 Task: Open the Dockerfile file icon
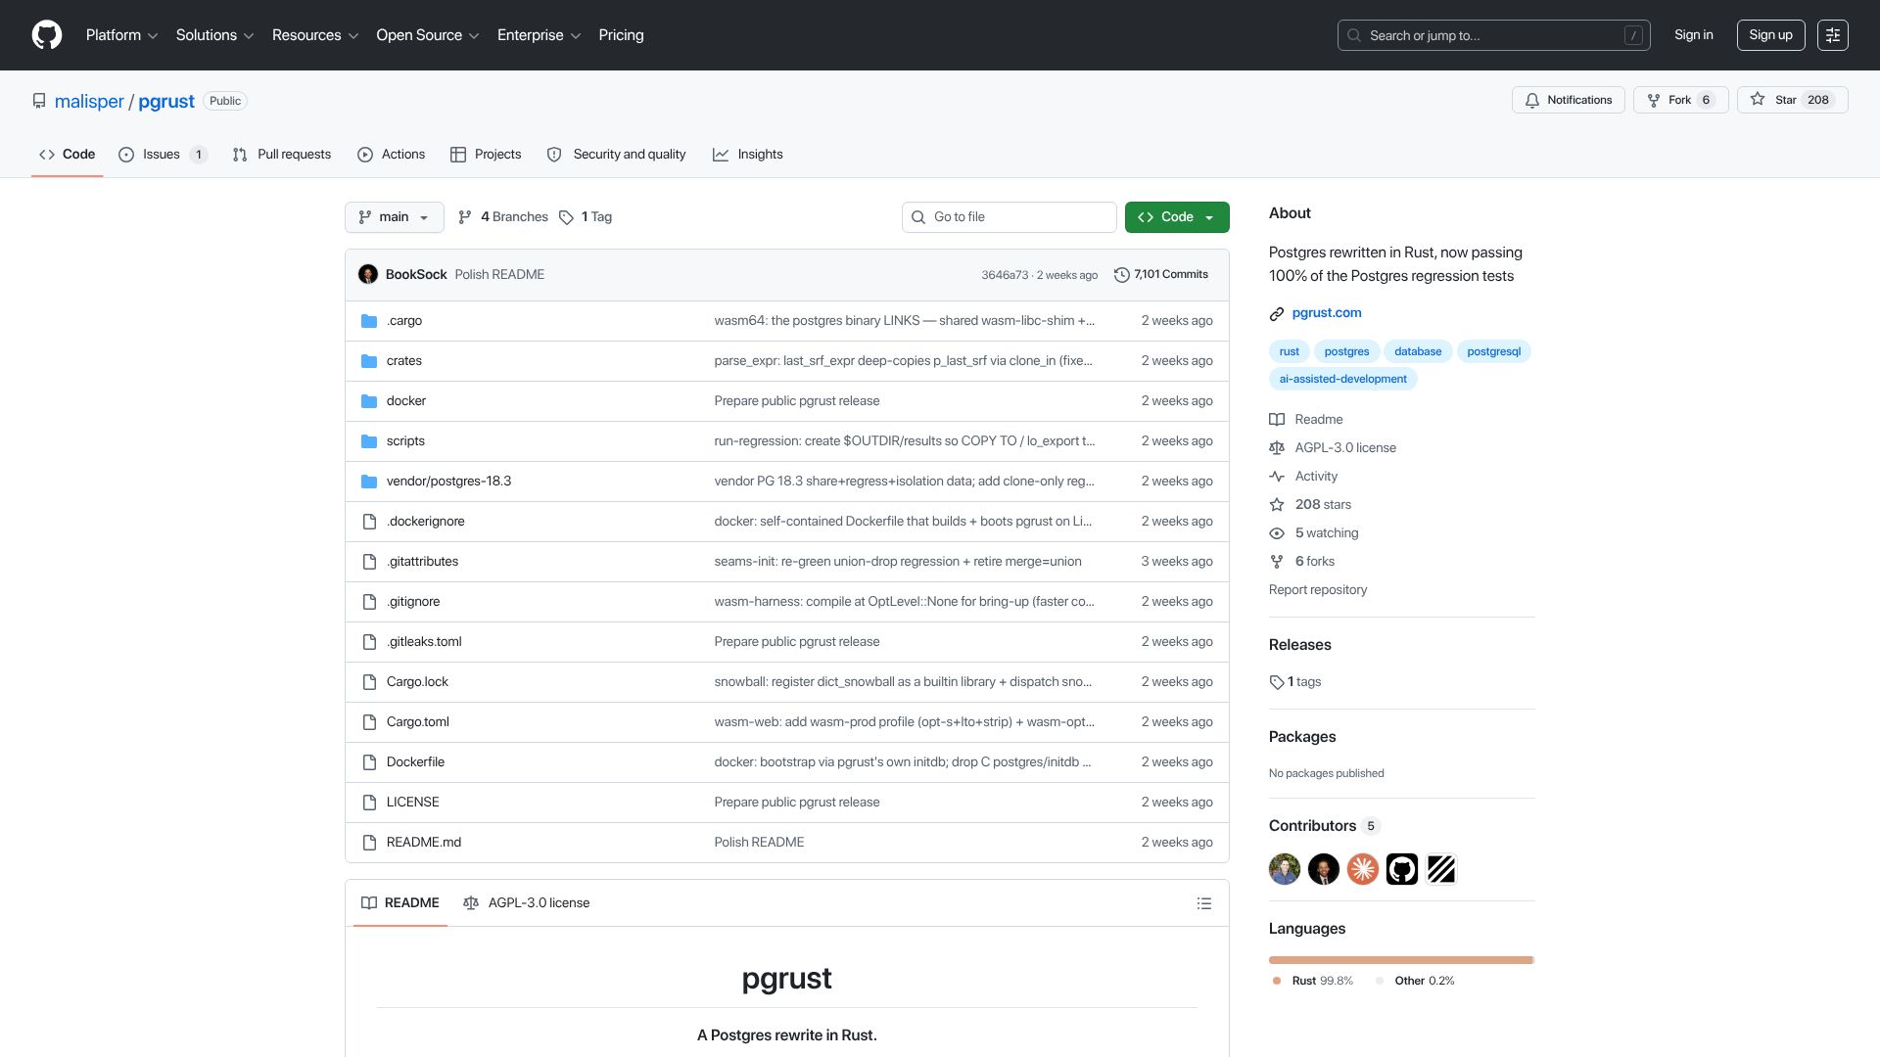(369, 762)
